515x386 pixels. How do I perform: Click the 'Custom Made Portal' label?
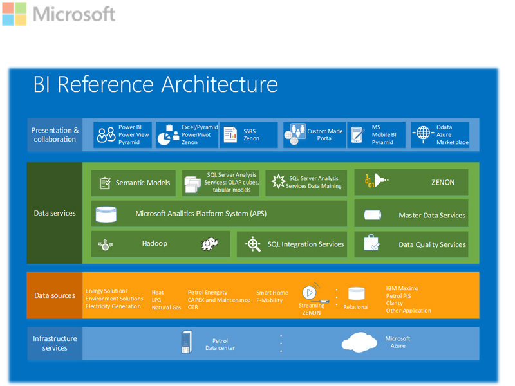click(325, 134)
